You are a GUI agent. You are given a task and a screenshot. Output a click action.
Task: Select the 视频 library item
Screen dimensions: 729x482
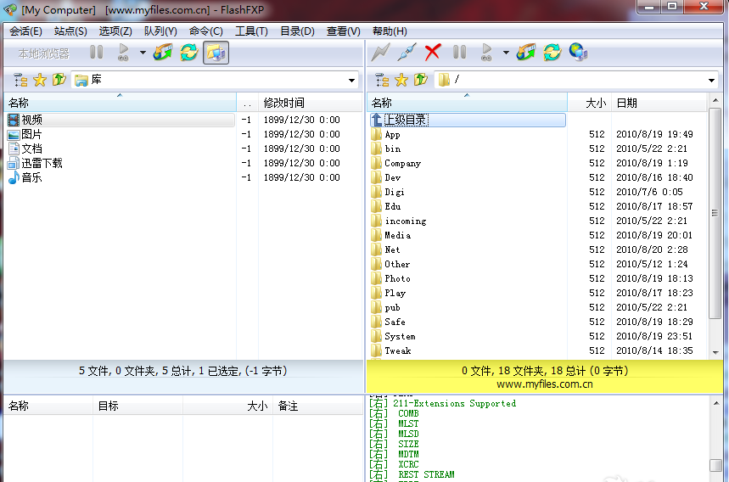coord(121,120)
